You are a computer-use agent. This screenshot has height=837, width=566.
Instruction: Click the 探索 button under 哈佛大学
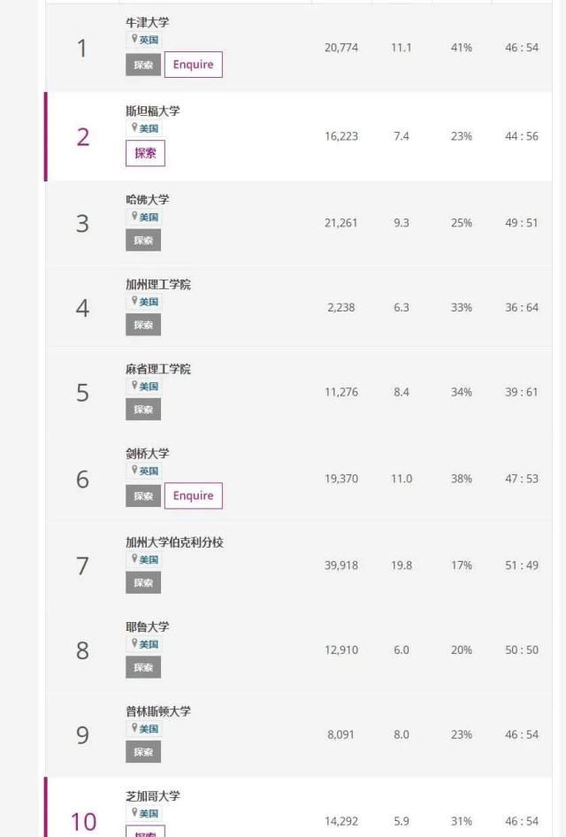click(x=142, y=240)
